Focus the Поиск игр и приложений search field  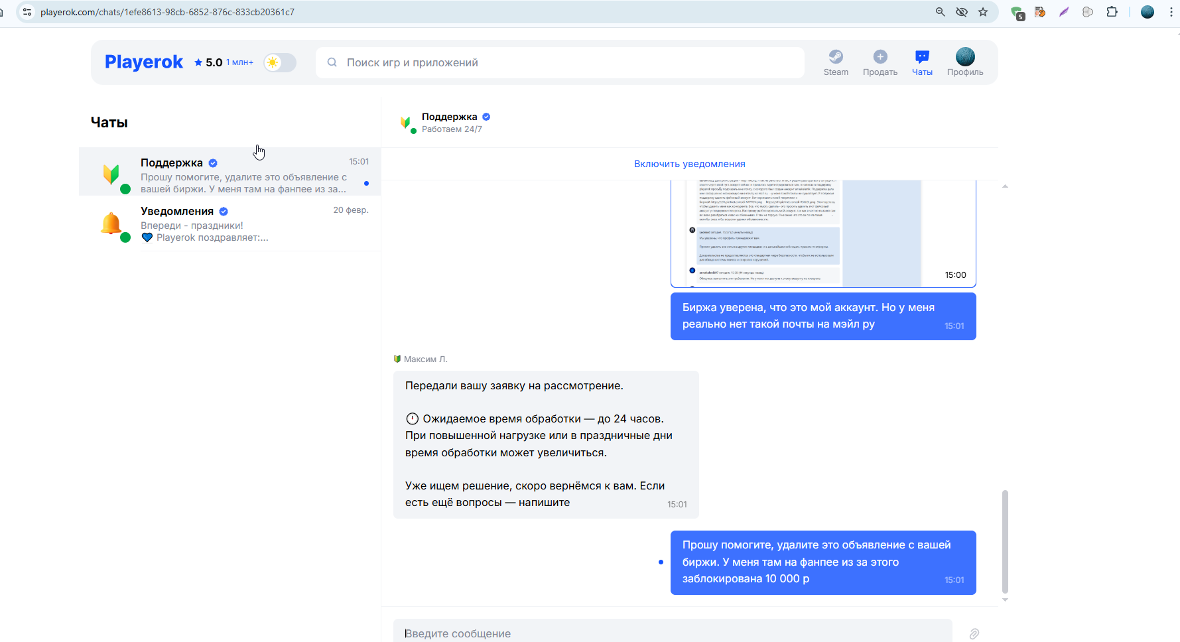pyautogui.click(x=560, y=62)
